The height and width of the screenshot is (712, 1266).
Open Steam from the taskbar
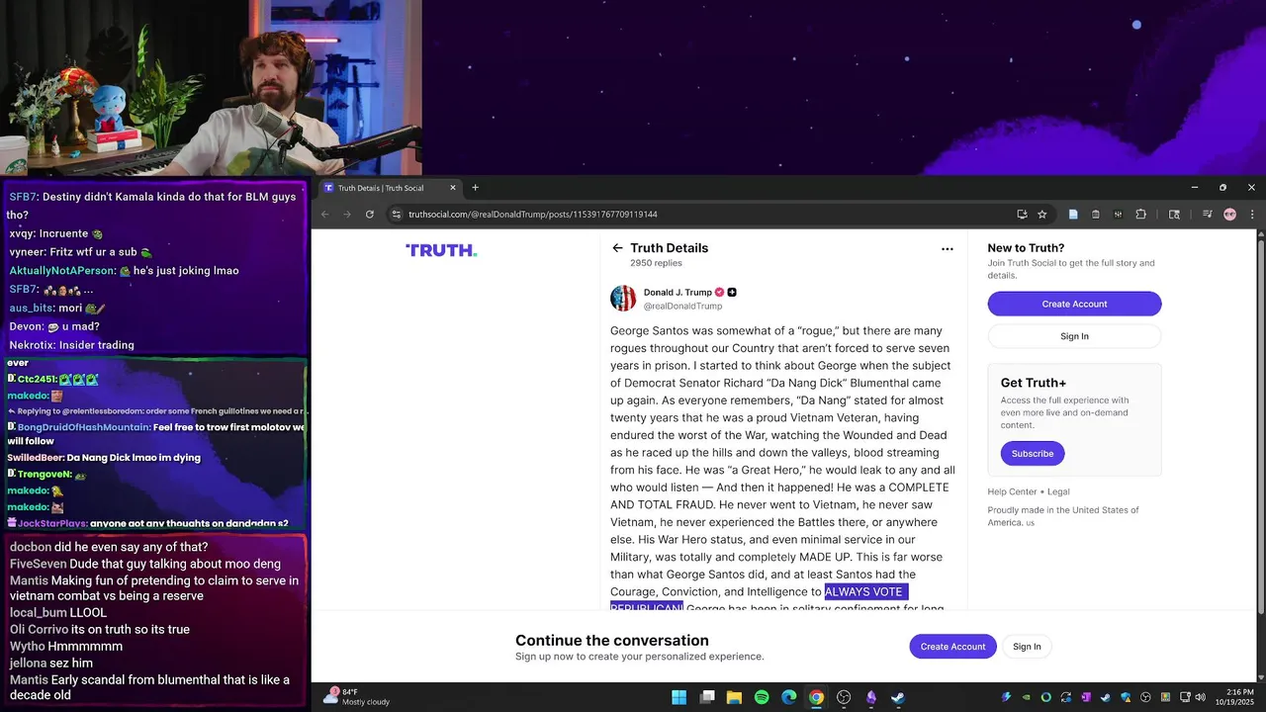[898, 697]
